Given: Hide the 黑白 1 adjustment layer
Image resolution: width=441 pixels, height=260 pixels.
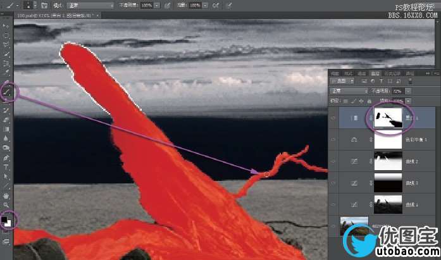Looking at the screenshot, I should [x=333, y=118].
